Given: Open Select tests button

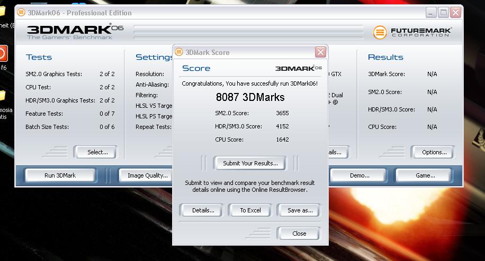Looking at the screenshot, I should [x=96, y=152].
